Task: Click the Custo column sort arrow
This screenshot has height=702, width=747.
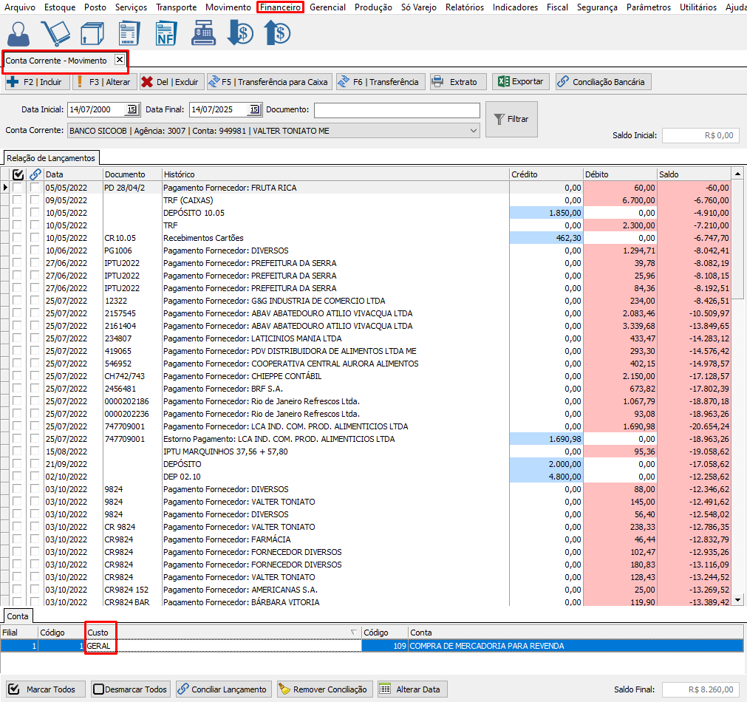Action: pos(353,633)
